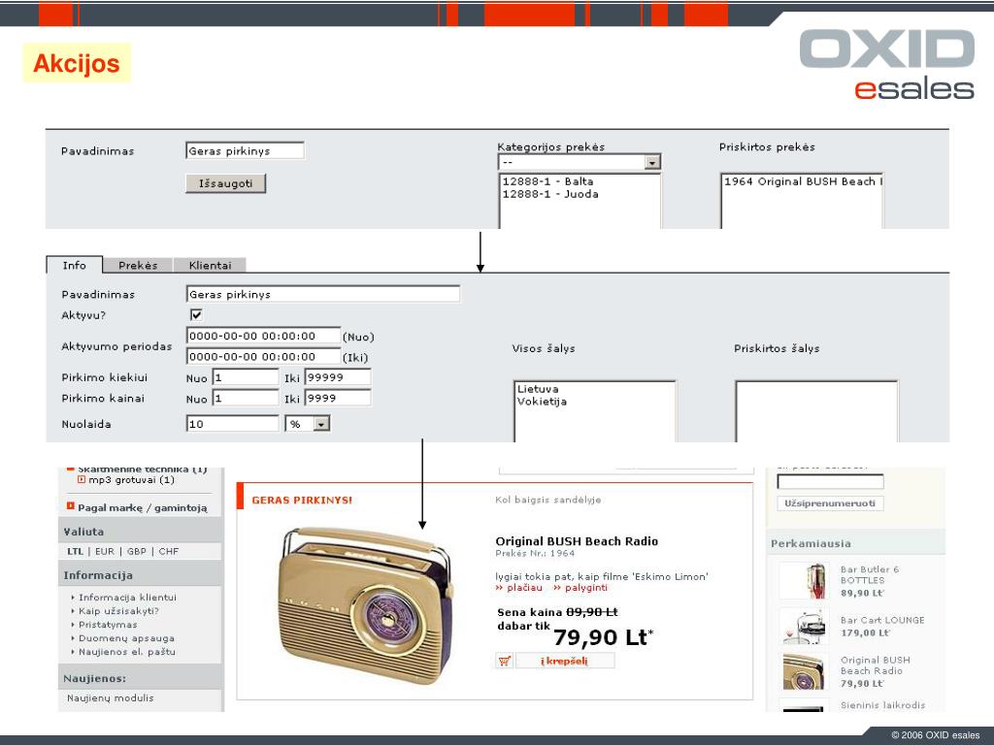Click the Bar Butler 6 BOTTLES thumbnail

tap(804, 580)
